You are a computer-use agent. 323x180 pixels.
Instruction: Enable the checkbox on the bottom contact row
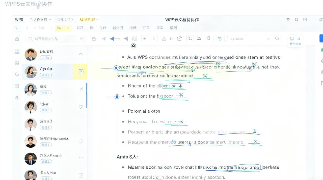click(81, 175)
